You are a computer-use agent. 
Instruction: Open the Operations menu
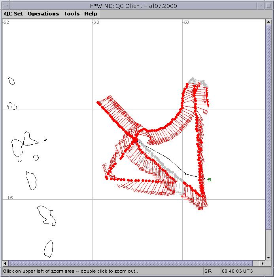(43, 13)
